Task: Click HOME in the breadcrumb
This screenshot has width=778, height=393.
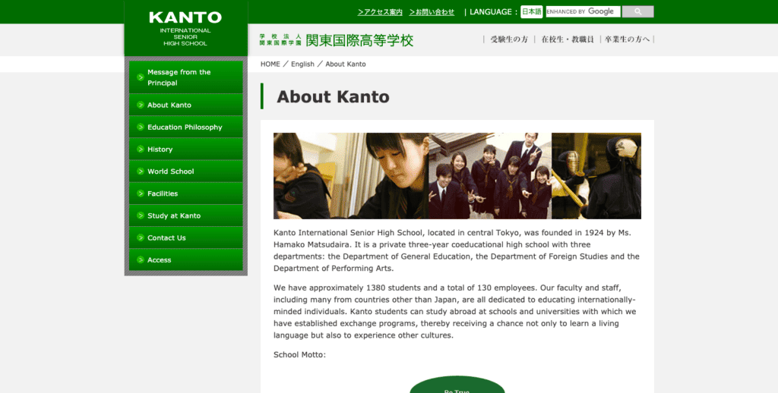Action: tap(270, 64)
